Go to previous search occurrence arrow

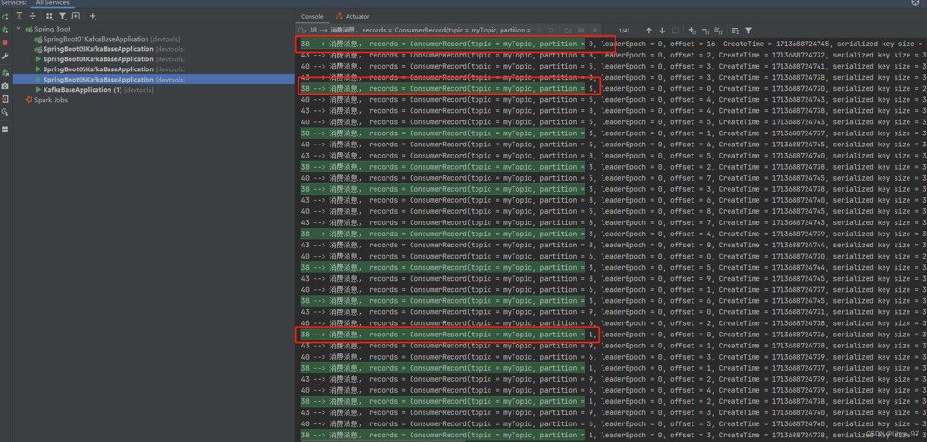[649, 31]
